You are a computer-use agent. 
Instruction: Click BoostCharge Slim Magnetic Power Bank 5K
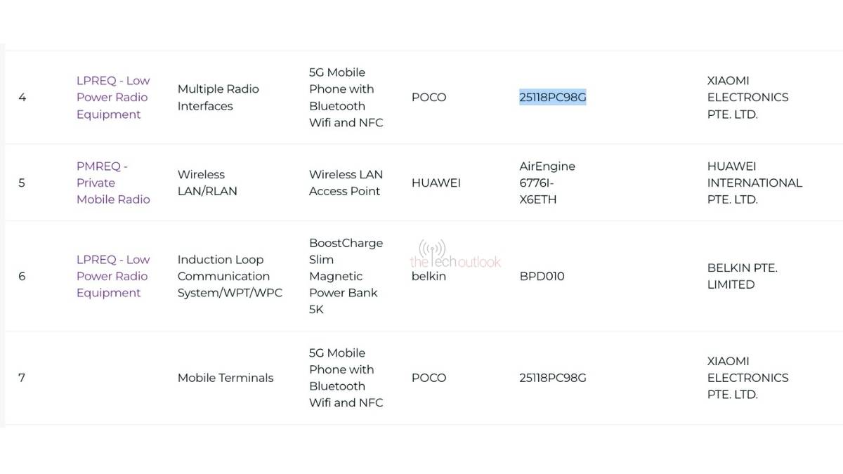346,276
